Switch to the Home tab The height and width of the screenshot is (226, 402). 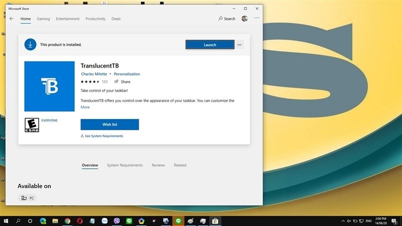point(26,19)
